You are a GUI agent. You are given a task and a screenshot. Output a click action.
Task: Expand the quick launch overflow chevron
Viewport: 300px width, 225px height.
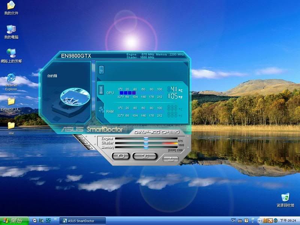coord(56,219)
